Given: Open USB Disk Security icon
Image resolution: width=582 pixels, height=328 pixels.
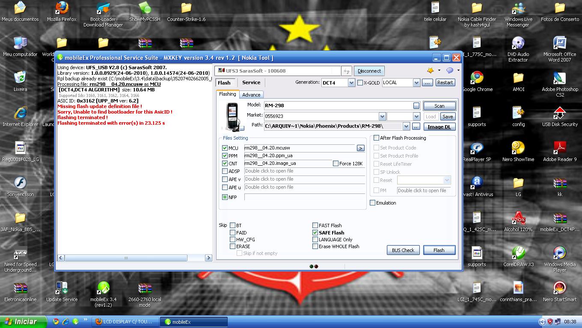Looking at the screenshot, I should click(560, 113).
